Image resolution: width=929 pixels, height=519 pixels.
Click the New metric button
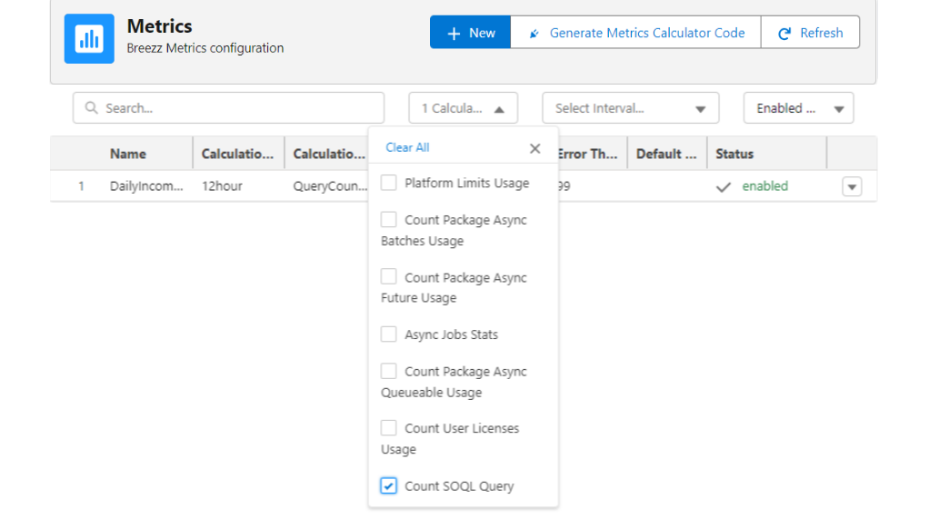tap(471, 33)
